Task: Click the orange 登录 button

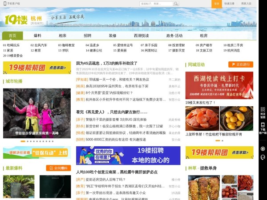Action: coord(216,3)
